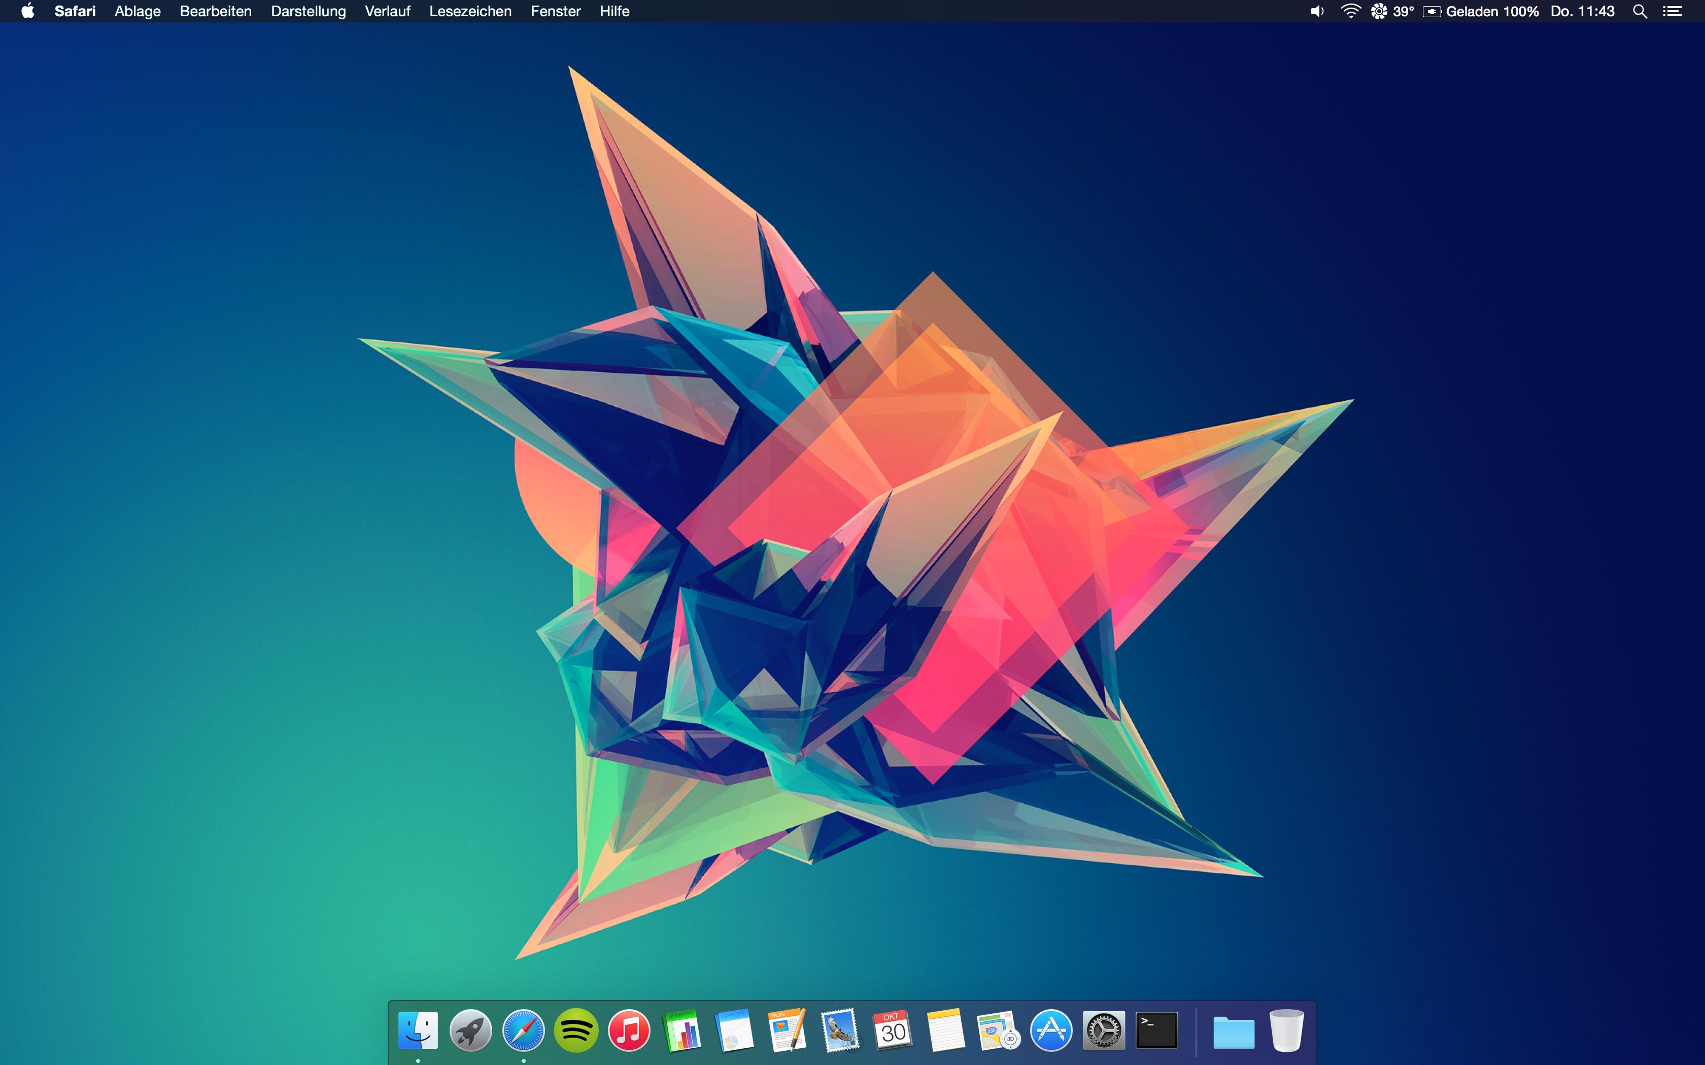The height and width of the screenshot is (1065, 1705).
Task: Open the Calendar showing OKT 30
Action: click(x=893, y=1031)
